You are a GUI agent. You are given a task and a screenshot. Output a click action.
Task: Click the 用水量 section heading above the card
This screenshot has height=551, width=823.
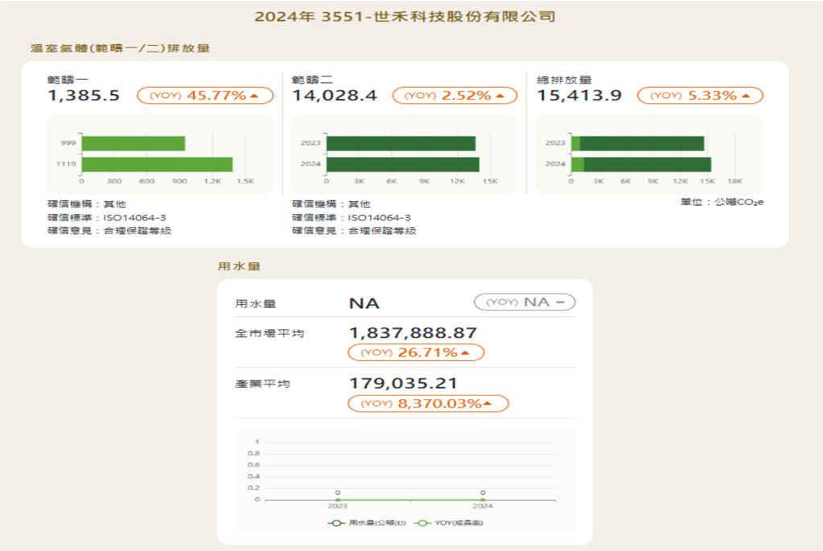[240, 266]
